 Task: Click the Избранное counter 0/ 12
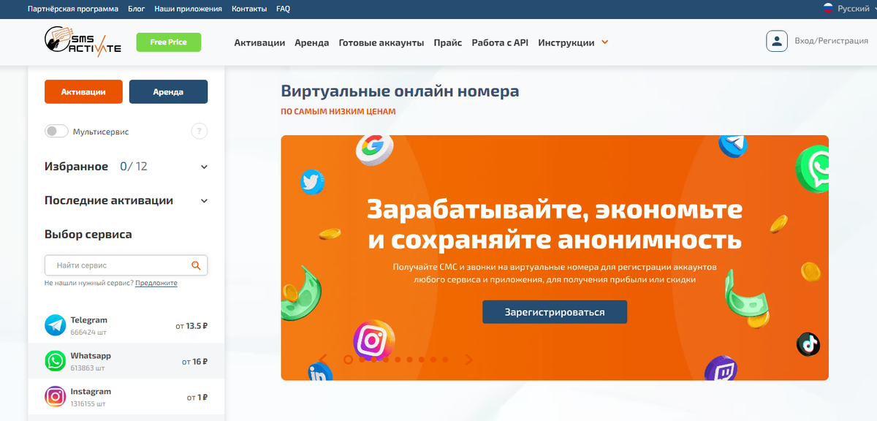pyautogui.click(x=134, y=167)
